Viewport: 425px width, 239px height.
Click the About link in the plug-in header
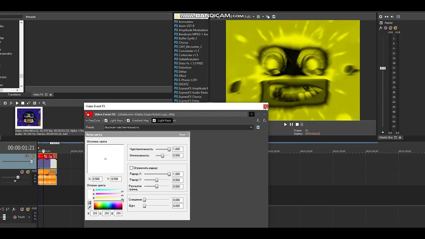182,135
